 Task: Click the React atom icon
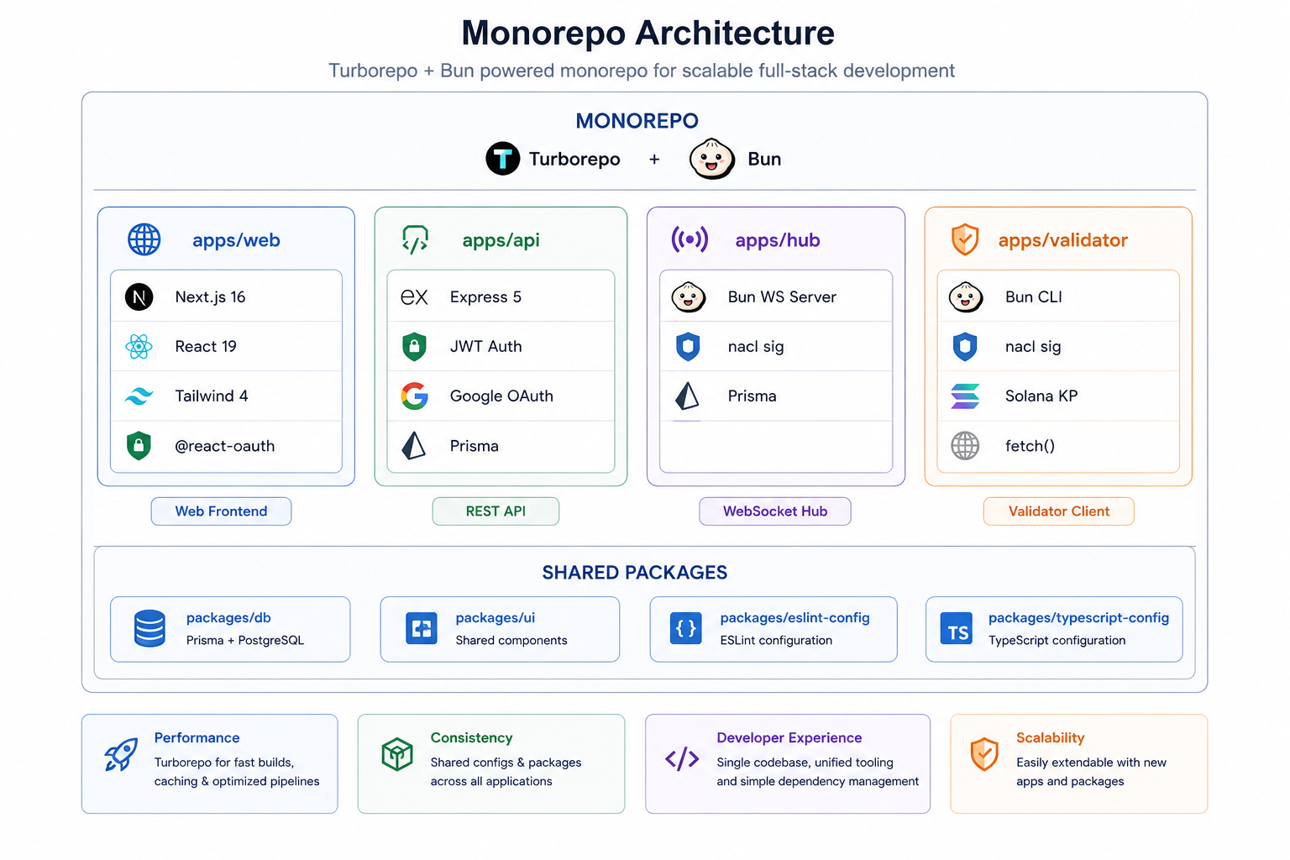tap(139, 346)
